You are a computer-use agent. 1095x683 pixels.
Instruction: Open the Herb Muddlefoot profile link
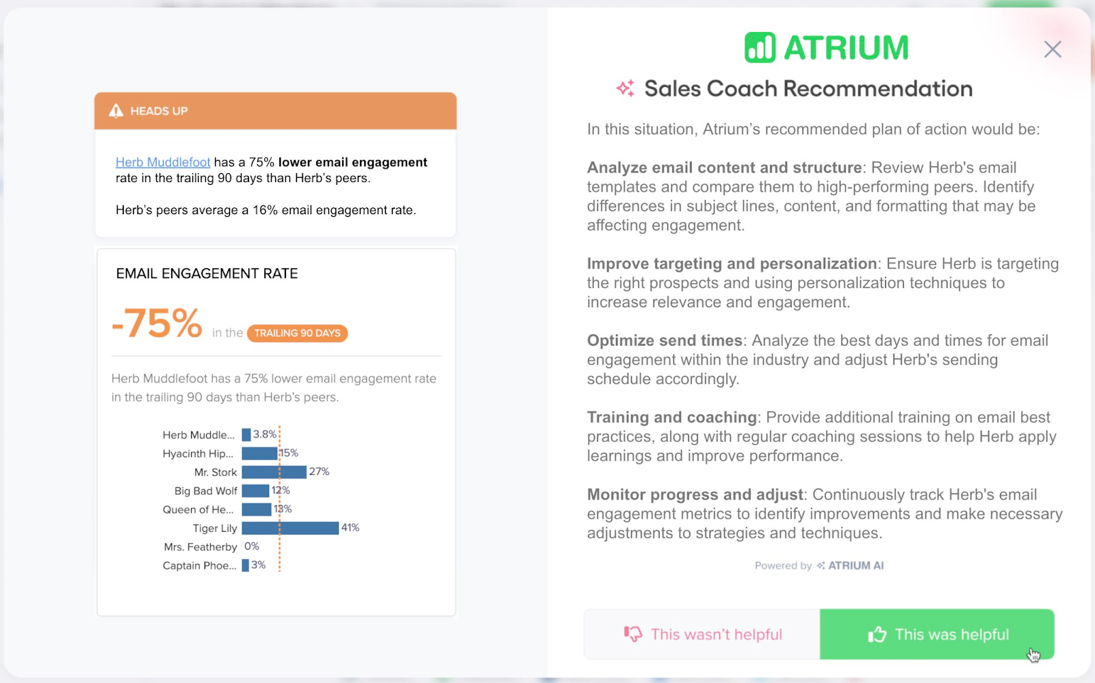(x=163, y=162)
